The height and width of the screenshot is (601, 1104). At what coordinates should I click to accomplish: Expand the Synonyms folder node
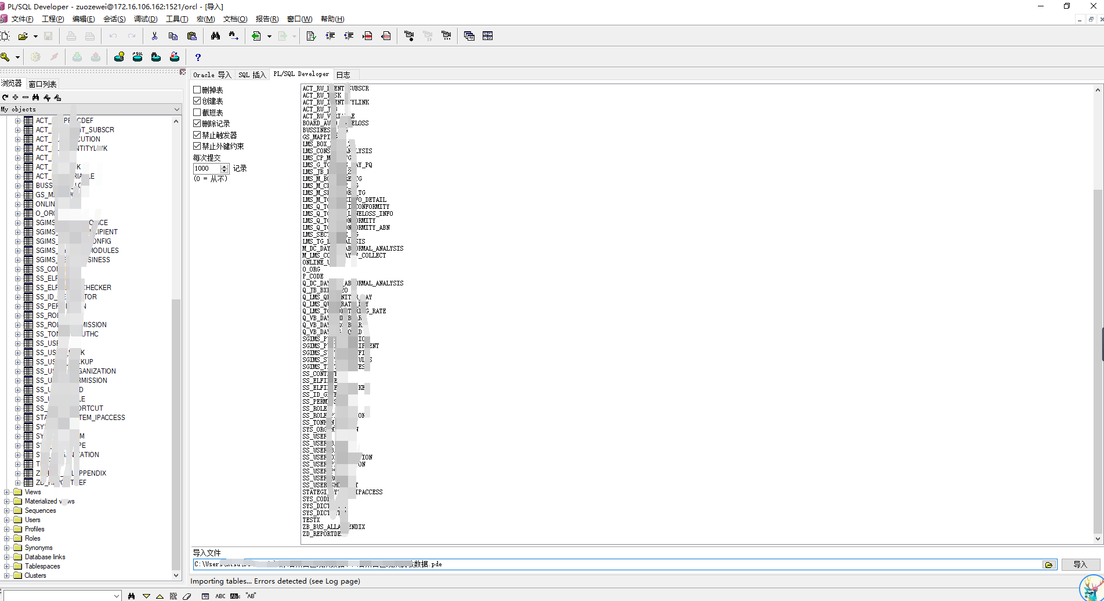click(7, 548)
